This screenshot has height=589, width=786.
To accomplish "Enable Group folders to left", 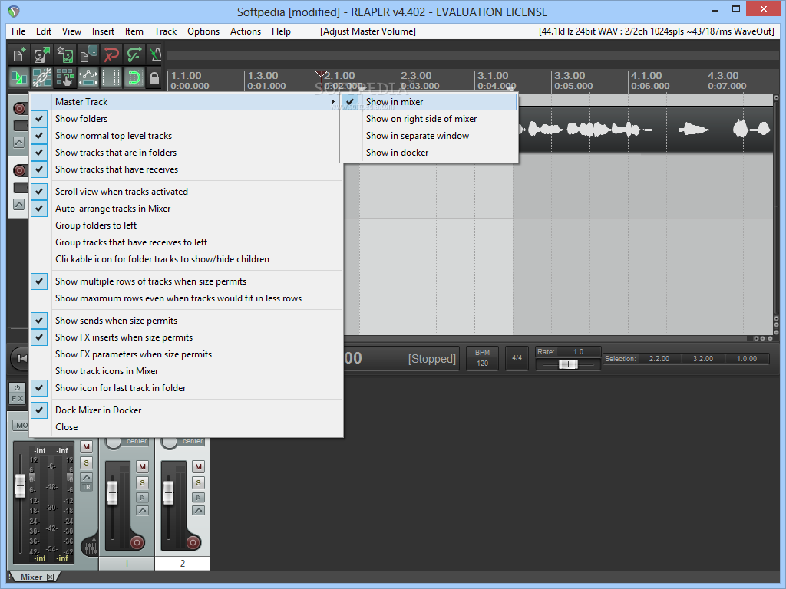I will pyautogui.click(x=186, y=225).
